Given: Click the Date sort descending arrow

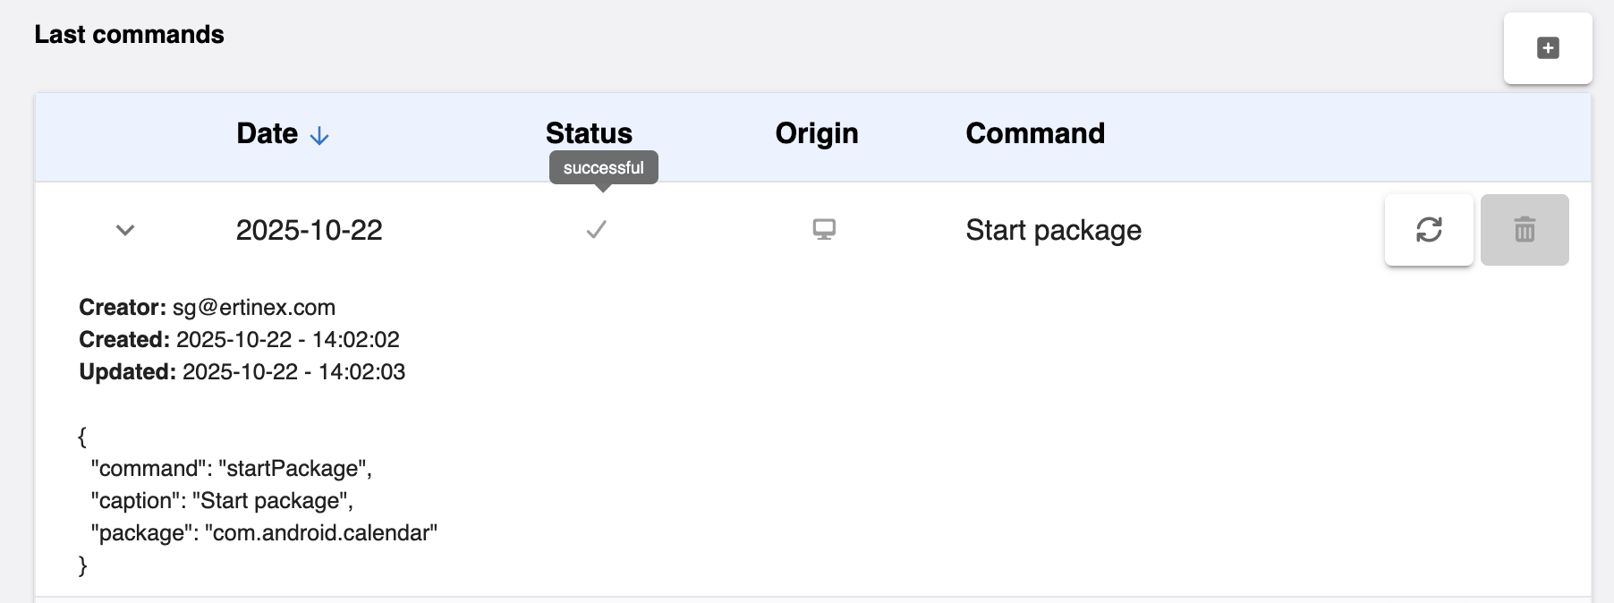Looking at the screenshot, I should tap(319, 135).
